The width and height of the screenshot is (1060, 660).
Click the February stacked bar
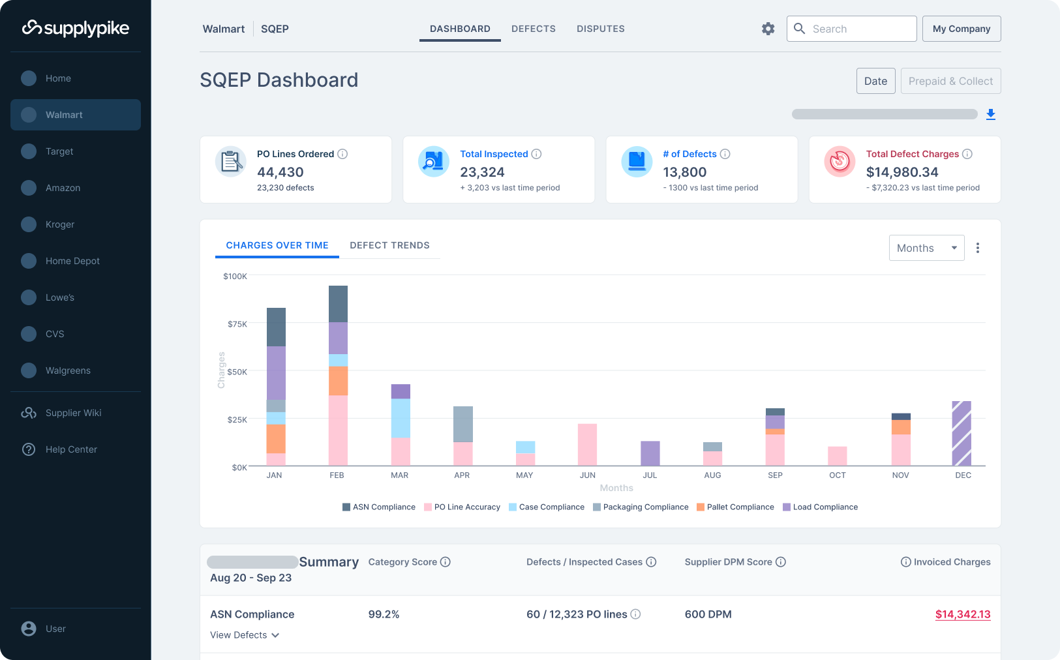tap(338, 376)
